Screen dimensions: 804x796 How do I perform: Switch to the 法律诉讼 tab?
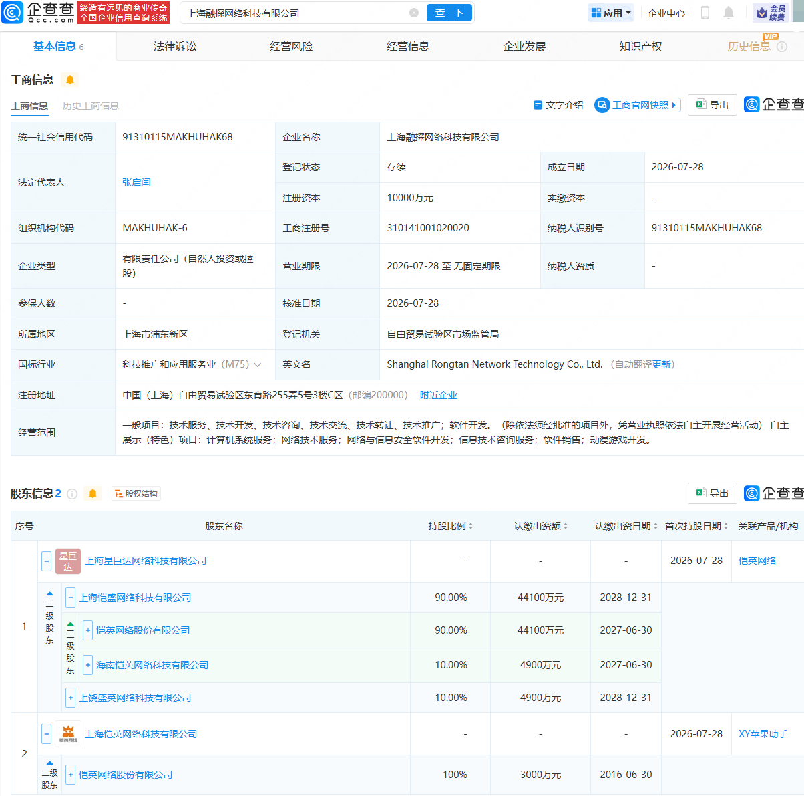tap(175, 46)
